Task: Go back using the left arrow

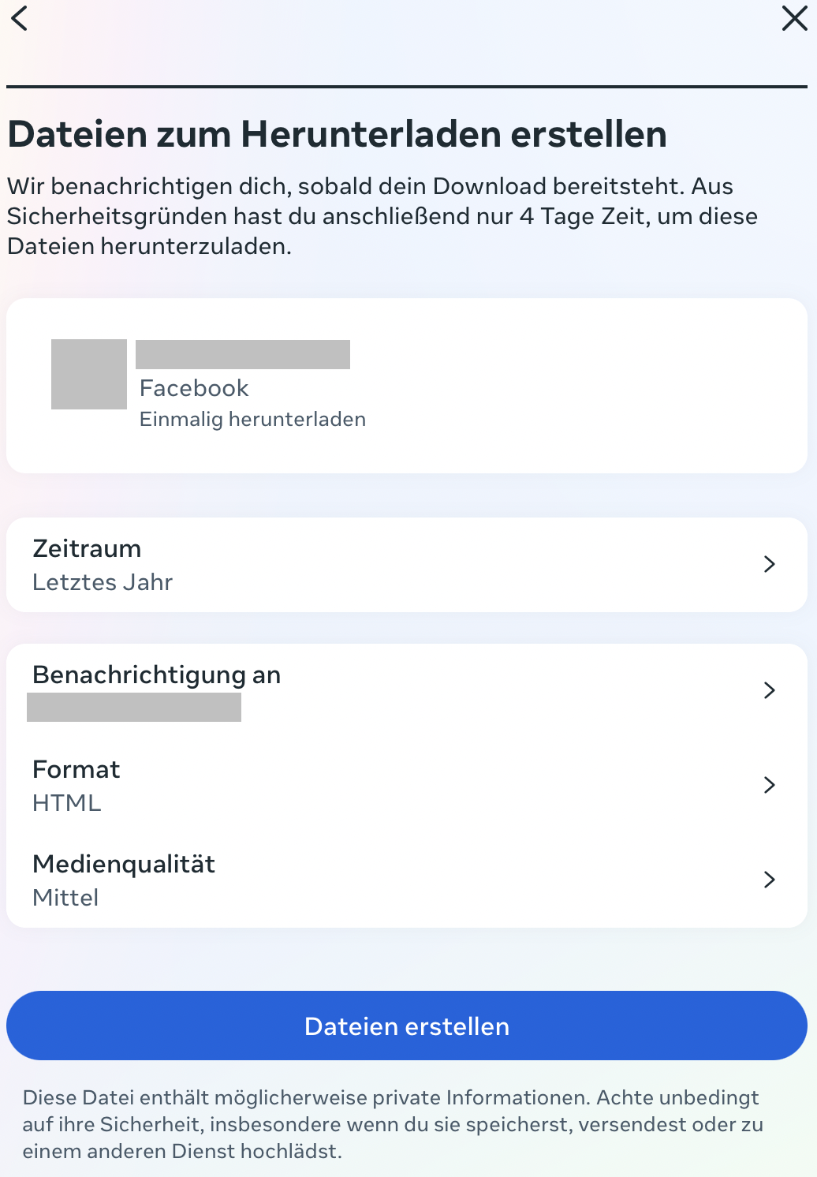Action: click(x=20, y=18)
